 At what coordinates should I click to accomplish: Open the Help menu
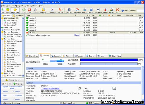(x=41, y=6)
